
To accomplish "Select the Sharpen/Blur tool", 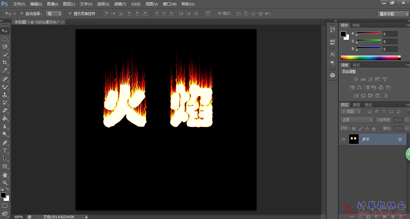I will 5,126.
